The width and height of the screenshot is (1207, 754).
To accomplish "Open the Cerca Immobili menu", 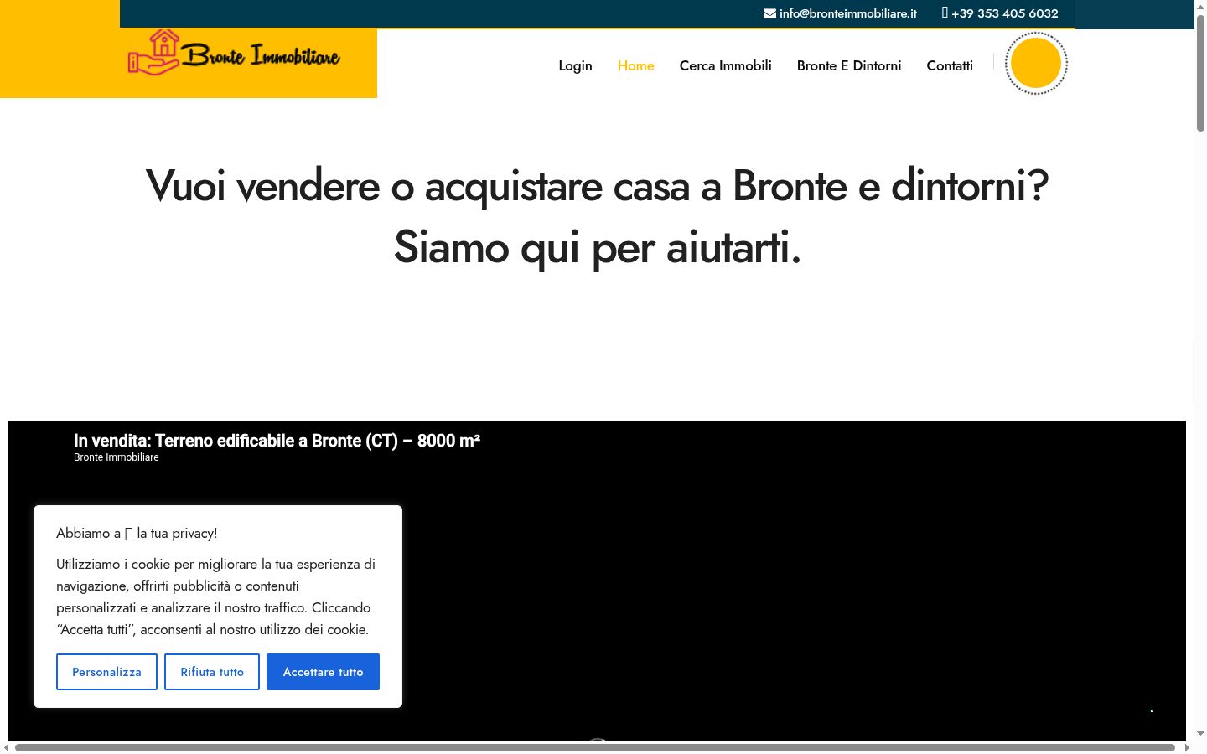I will (725, 65).
